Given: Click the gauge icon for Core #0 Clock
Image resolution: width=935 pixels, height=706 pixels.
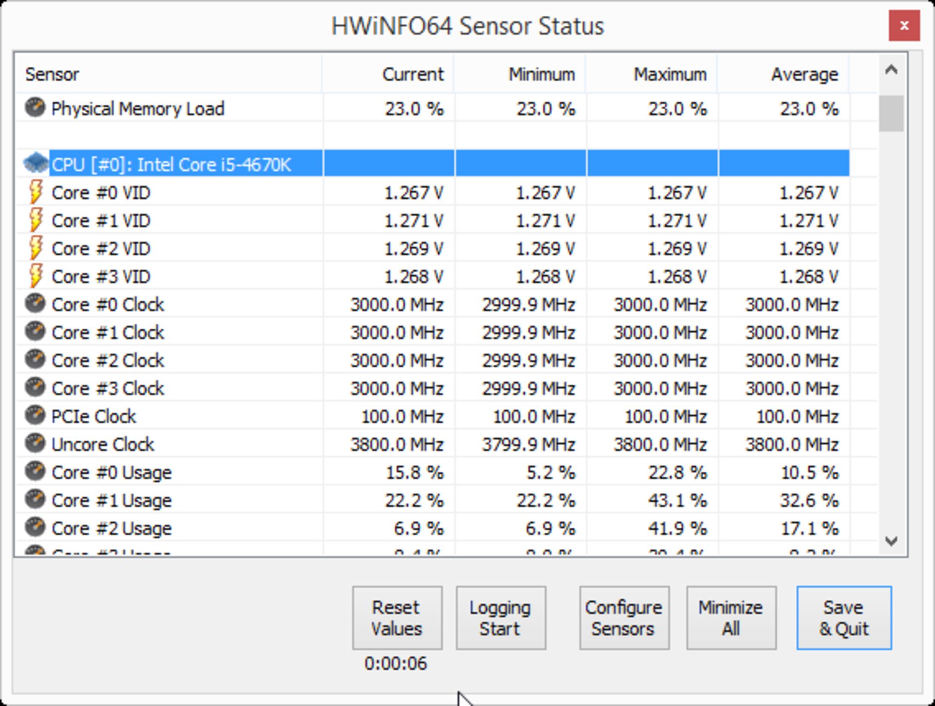Looking at the screenshot, I should [x=34, y=304].
